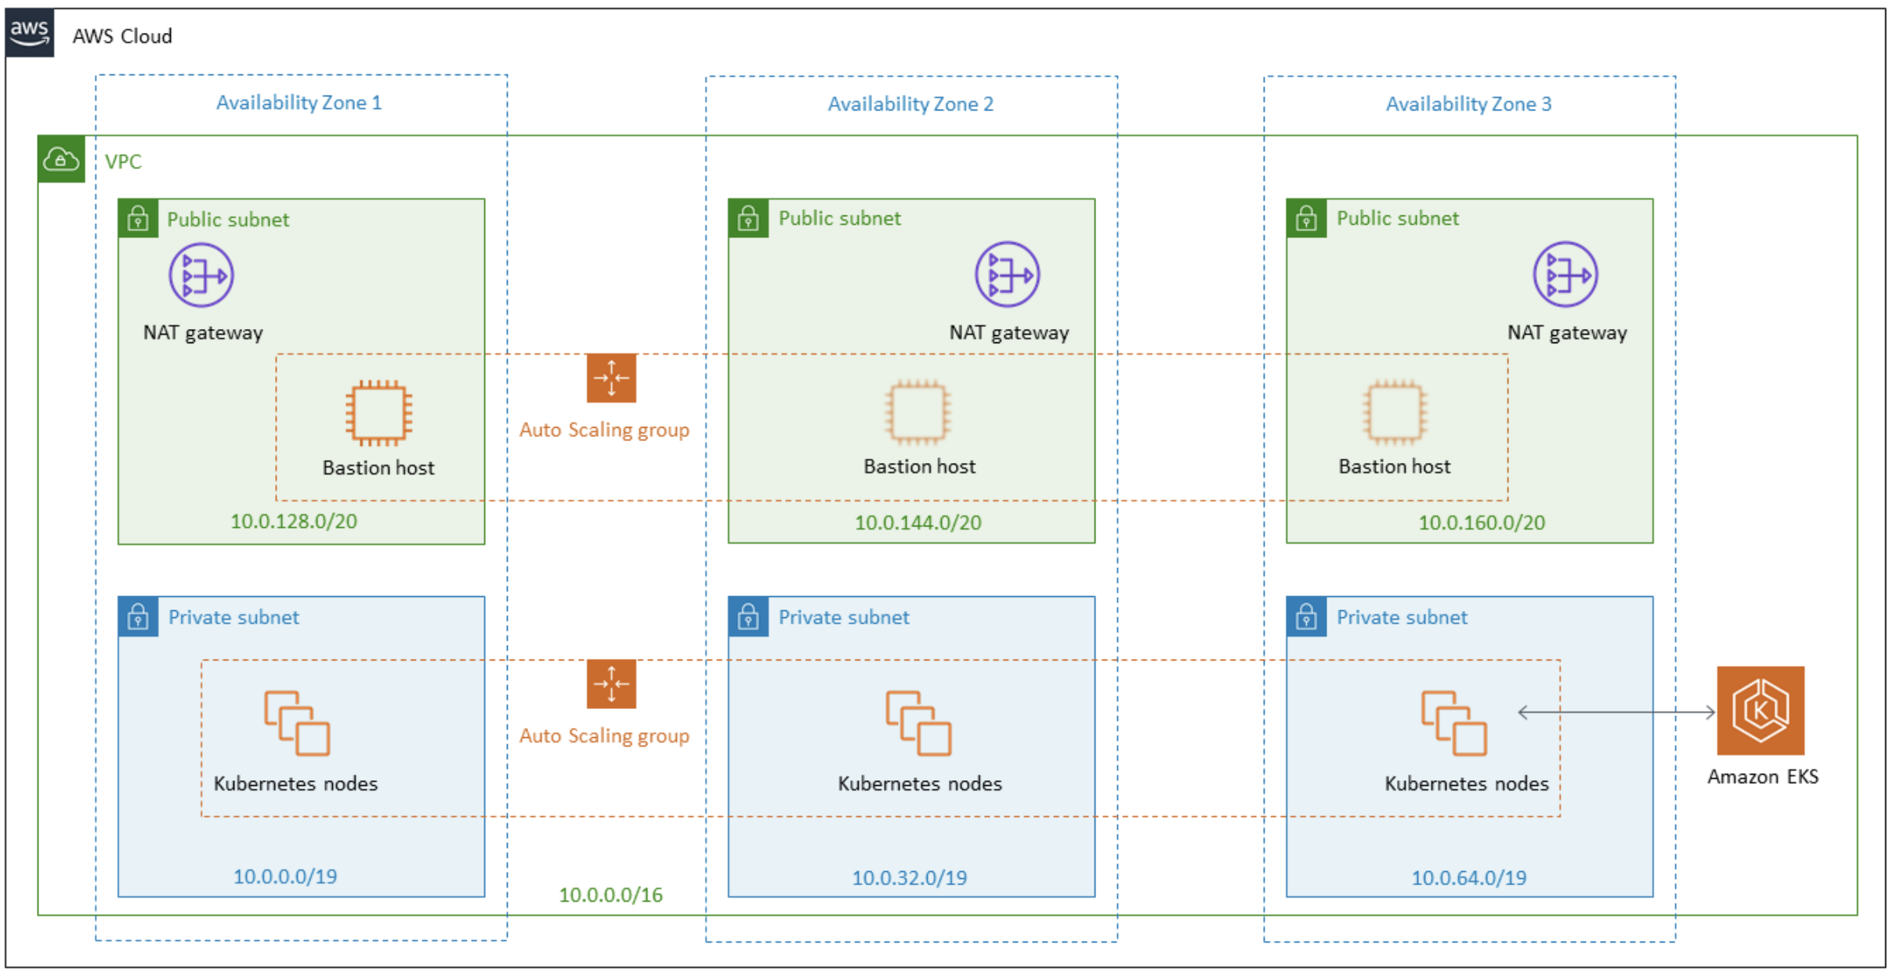The height and width of the screenshot is (973, 1893).
Task: Toggle the lock icon on the first Public subnet
Action: (138, 219)
